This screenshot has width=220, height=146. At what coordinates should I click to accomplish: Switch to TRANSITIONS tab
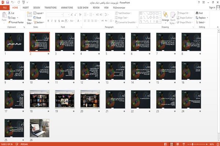coord(51,8)
